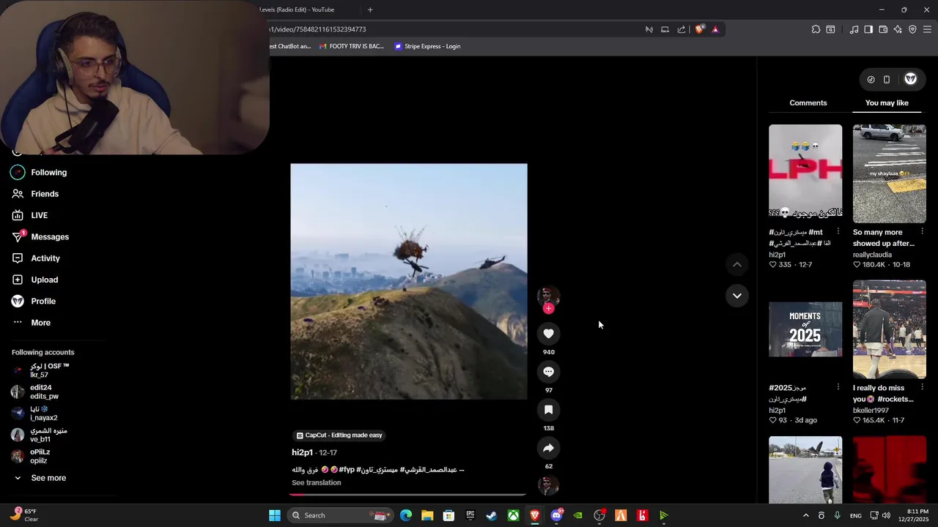Click the address bar URL field
This screenshot has height=527, width=938.
tap(454, 29)
